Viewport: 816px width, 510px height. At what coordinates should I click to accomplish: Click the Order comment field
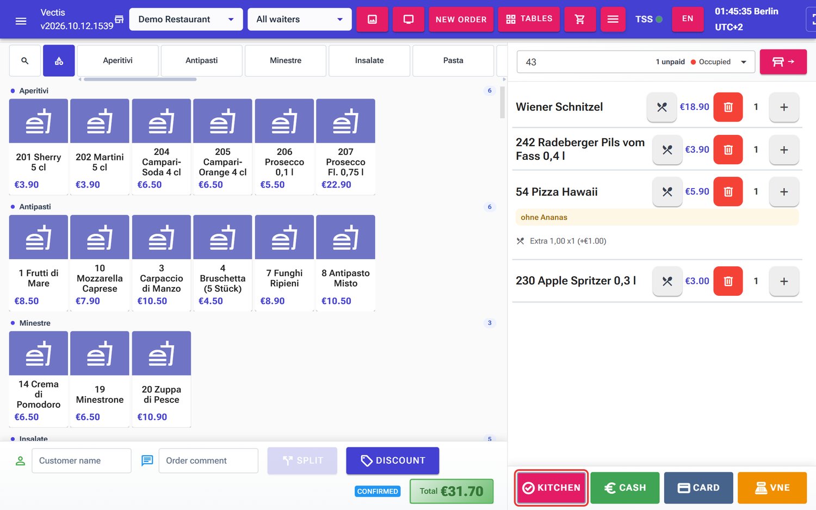point(208,461)
